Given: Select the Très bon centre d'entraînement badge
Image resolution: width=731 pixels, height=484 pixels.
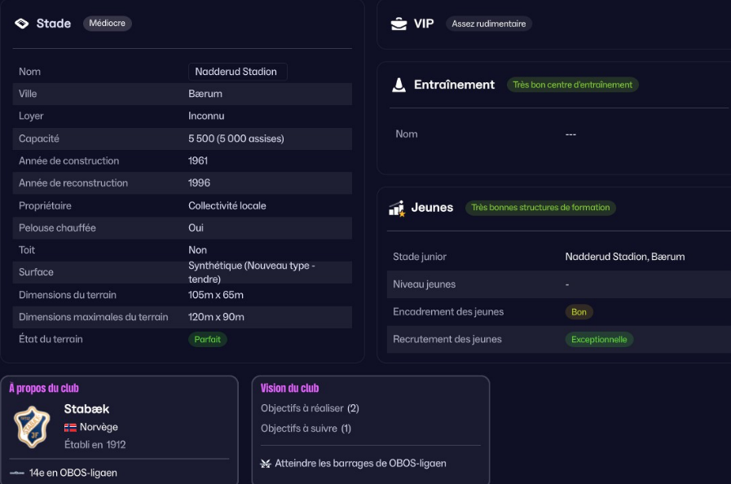Looking at the screenshot, I should 572,85.
